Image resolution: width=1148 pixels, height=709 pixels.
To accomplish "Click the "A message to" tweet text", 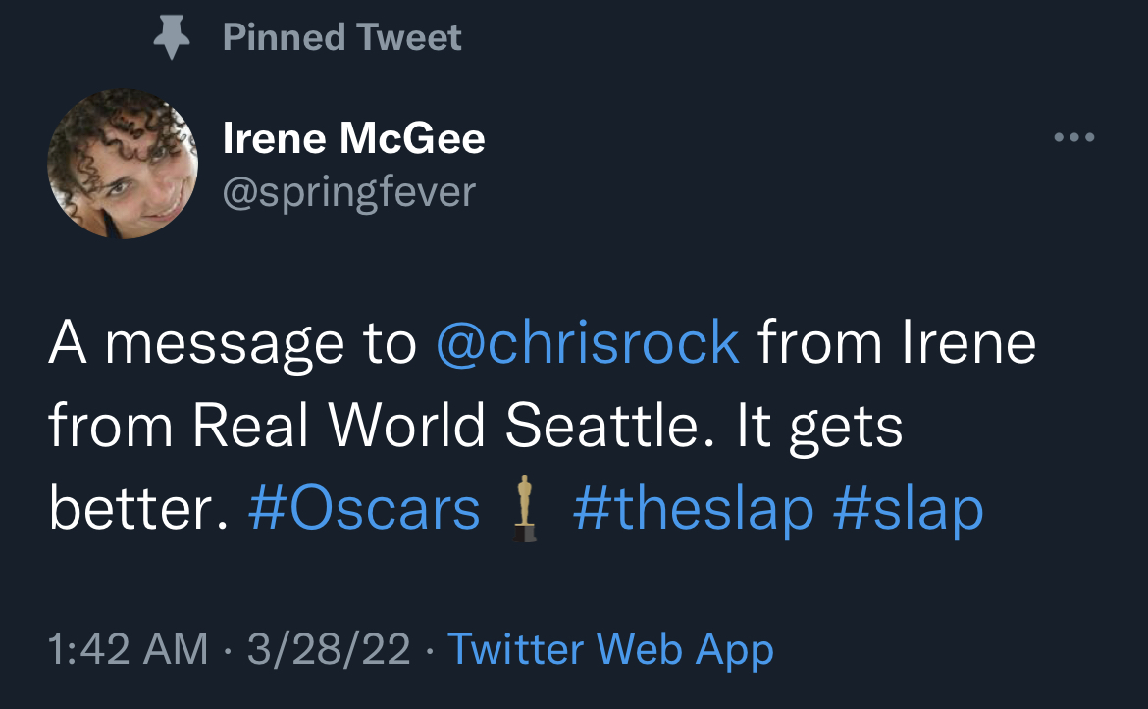I will pyautogui.click(x=233, y=344).
